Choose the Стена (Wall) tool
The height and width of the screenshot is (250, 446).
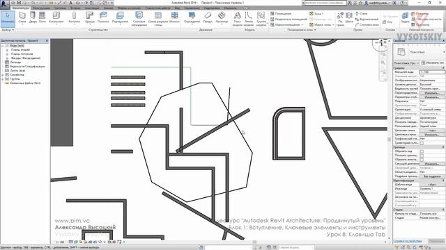[x=22, y=18]
